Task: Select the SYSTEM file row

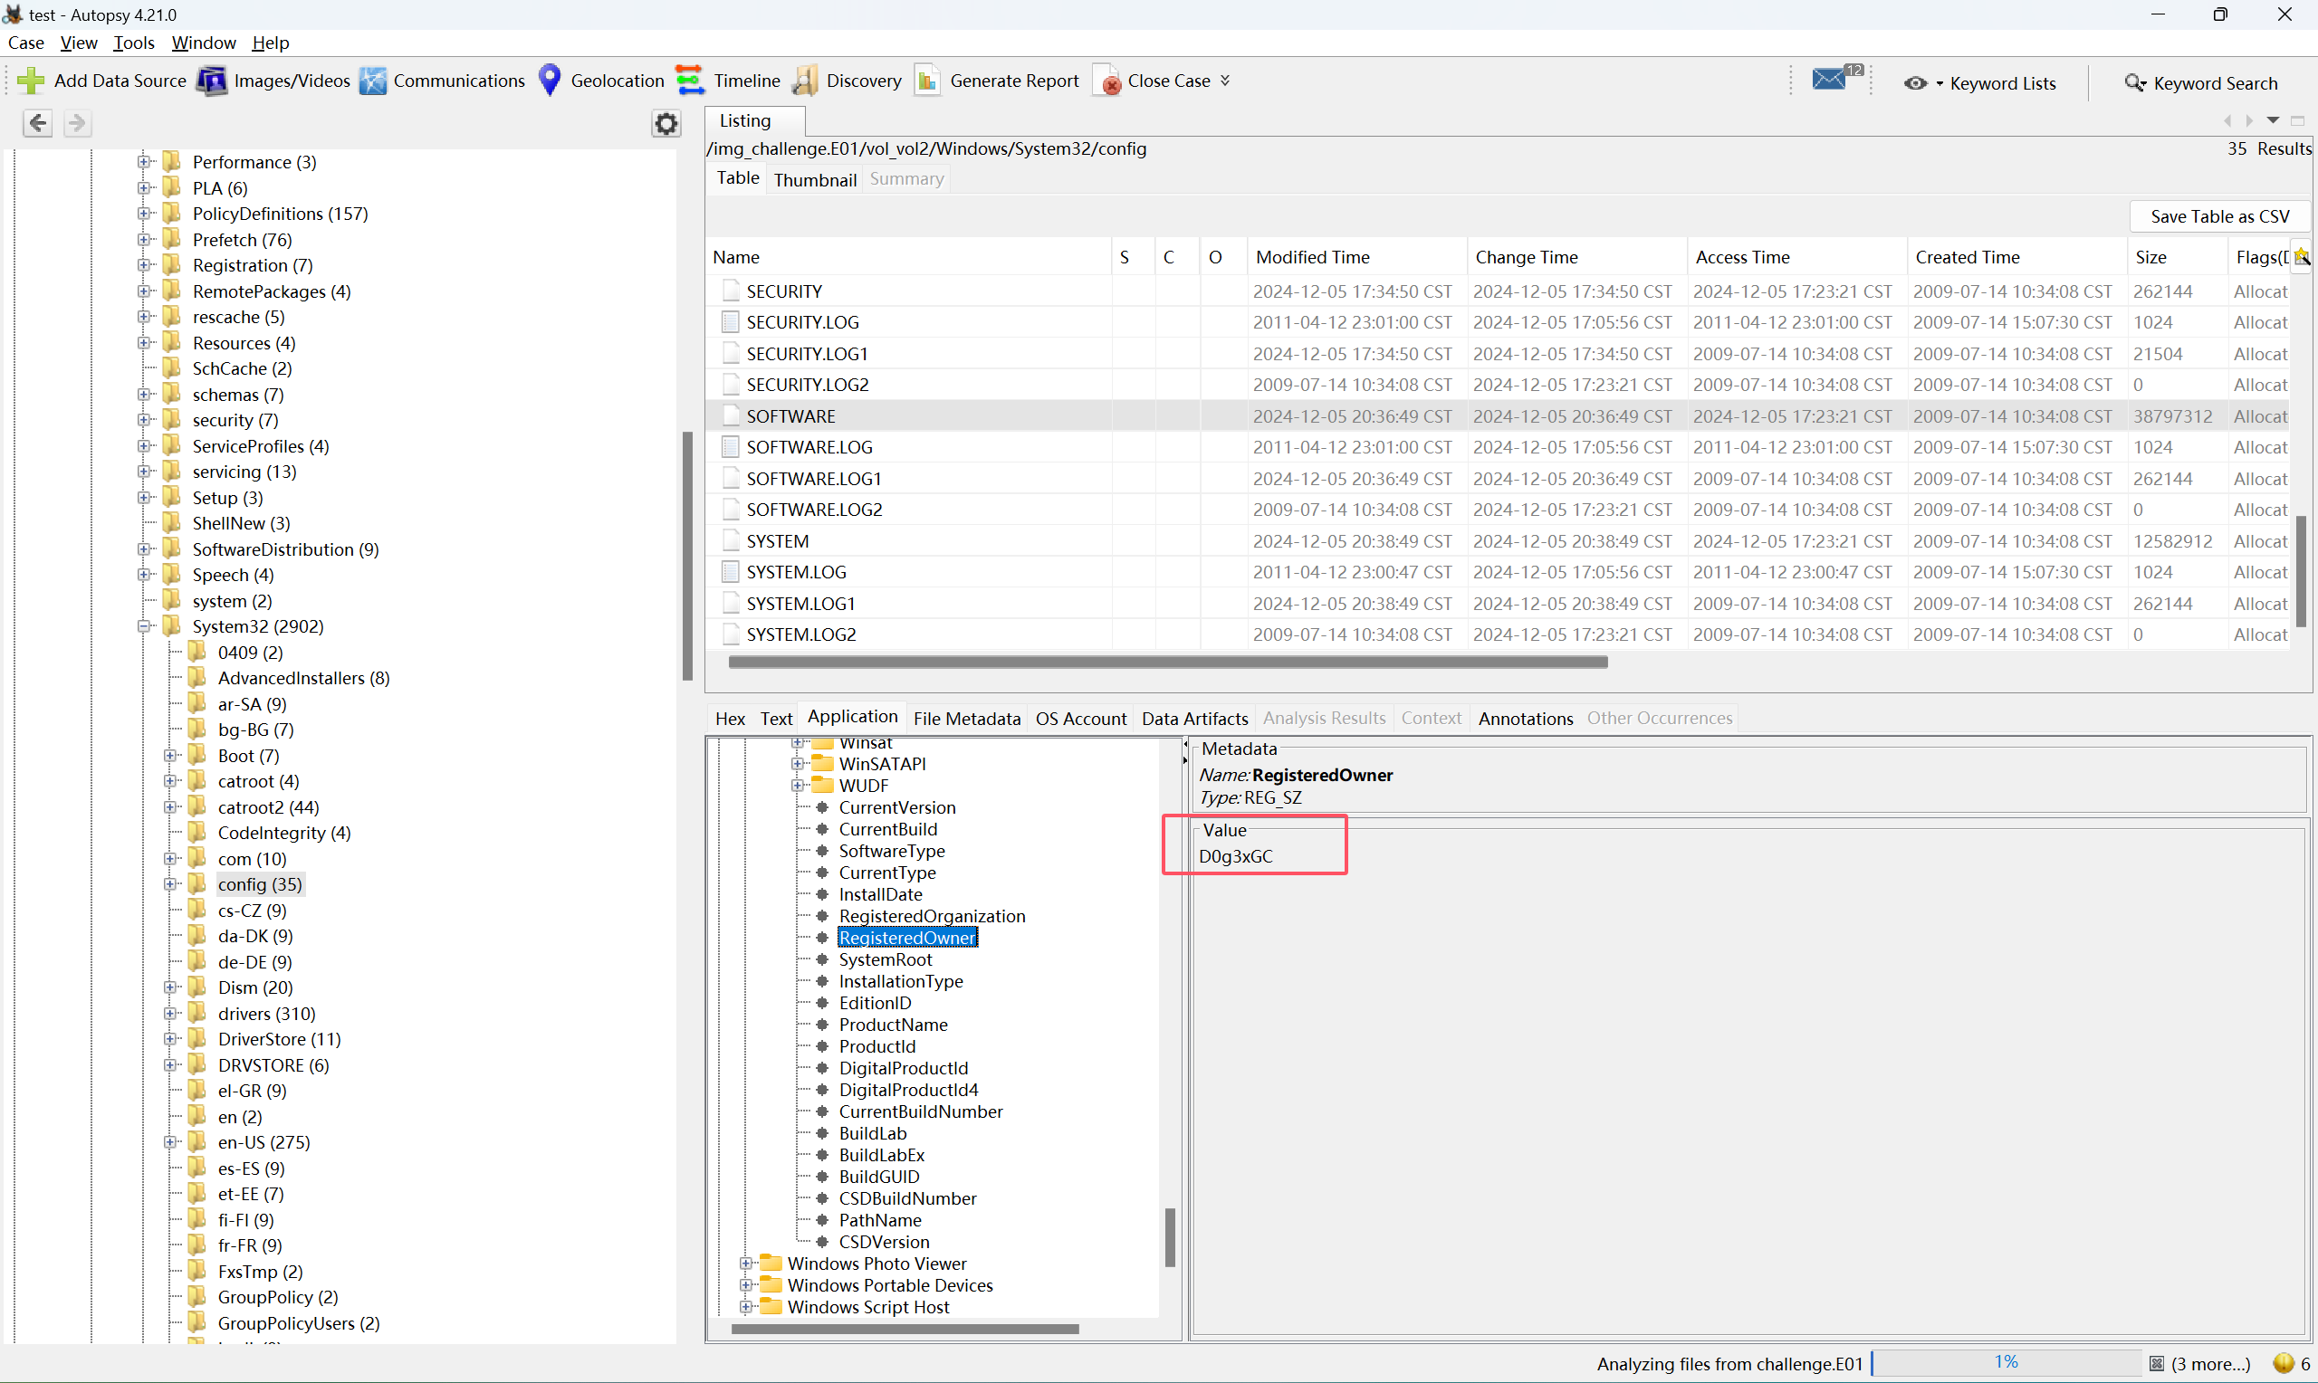Action: click(1497, 541)
